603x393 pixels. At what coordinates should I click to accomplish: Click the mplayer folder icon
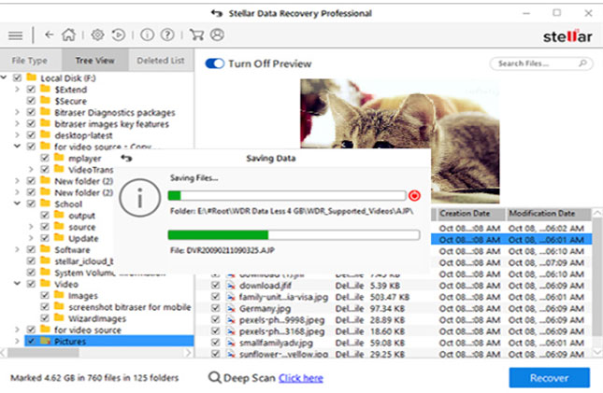point(59,158)
